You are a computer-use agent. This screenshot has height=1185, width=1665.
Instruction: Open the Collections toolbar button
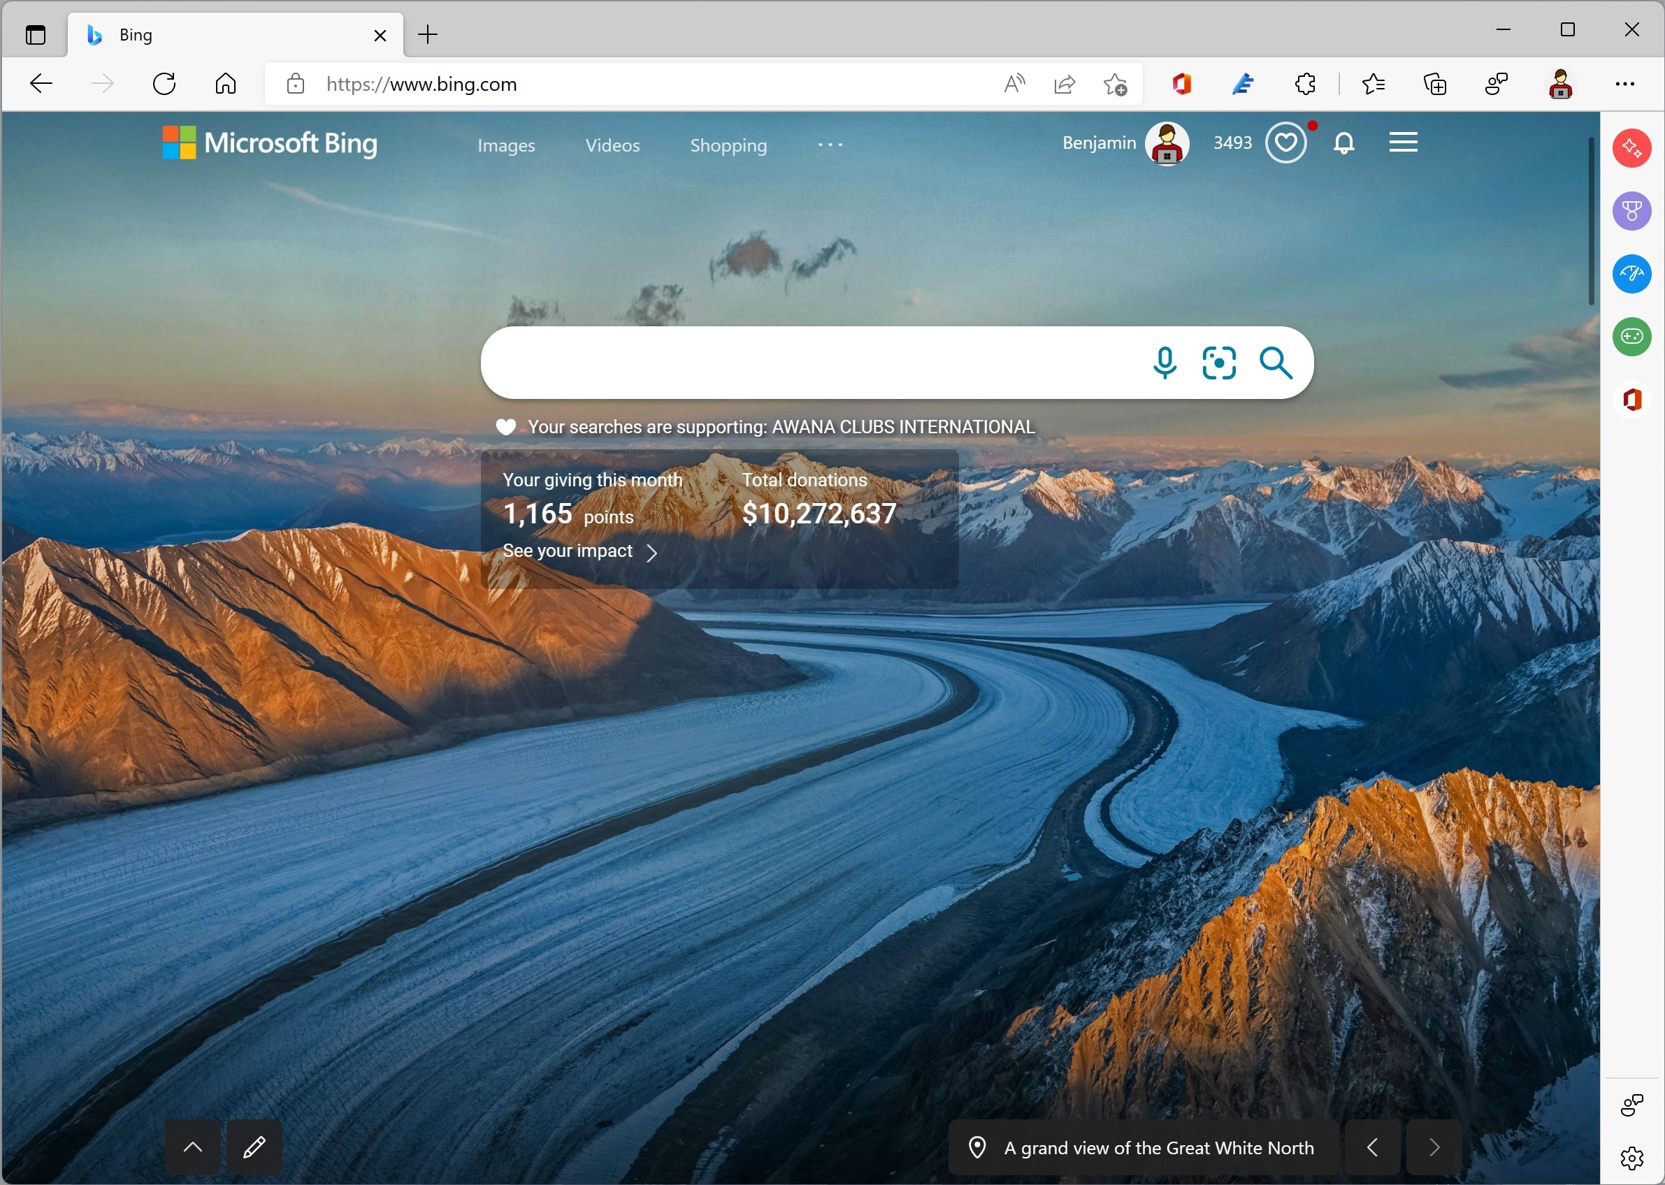1434,84
